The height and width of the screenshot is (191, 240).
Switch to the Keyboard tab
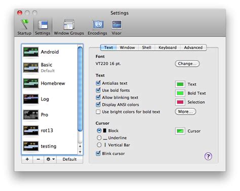coord(168,47)
